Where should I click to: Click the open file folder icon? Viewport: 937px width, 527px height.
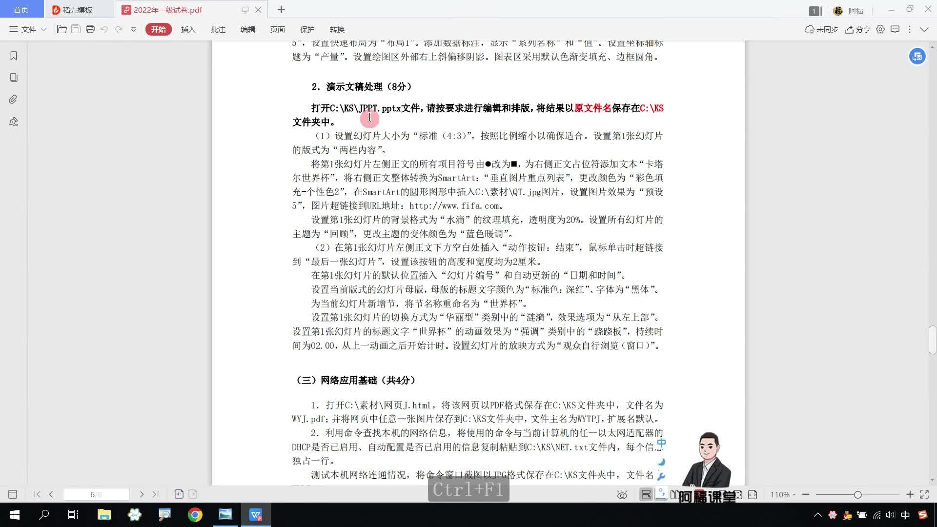[x=61, y=29]
